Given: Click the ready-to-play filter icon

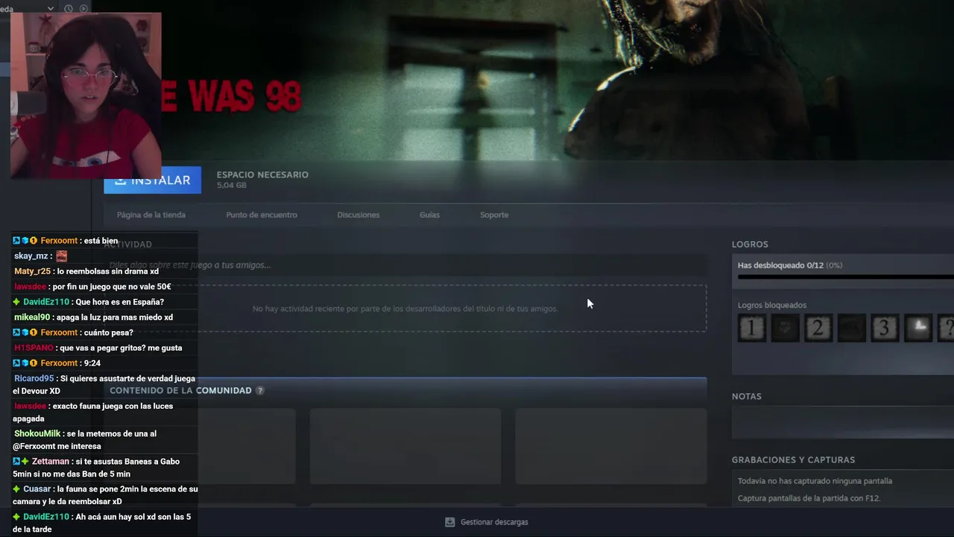Looking at the screenshot, I should (x=83, y=9).
